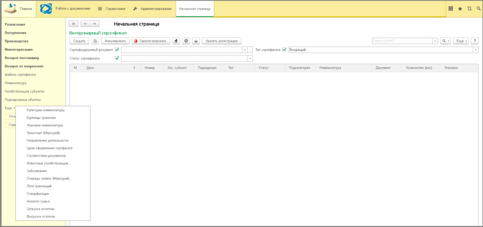
Task: Toggle the Тип сертификата checkbox
Action: (x=284, y=50)
